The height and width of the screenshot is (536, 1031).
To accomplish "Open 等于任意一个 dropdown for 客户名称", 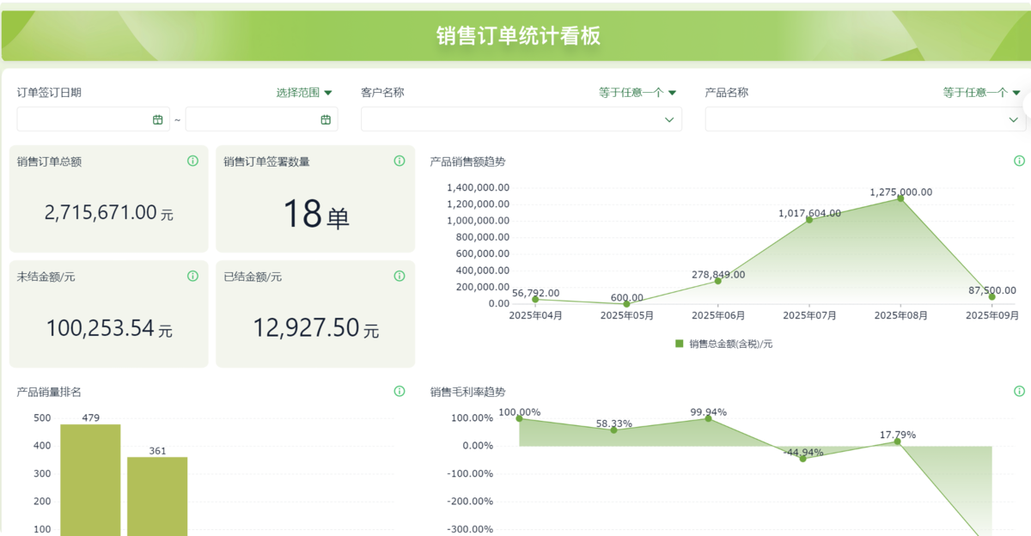I will point(638,92).
